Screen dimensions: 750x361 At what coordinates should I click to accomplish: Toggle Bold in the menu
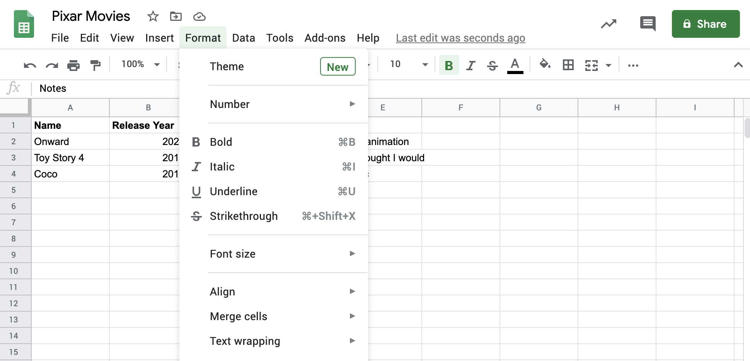coord(221,142)
